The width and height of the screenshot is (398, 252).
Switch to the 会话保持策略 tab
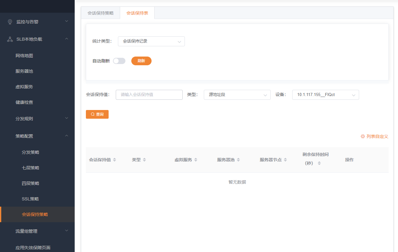point(101,13)
